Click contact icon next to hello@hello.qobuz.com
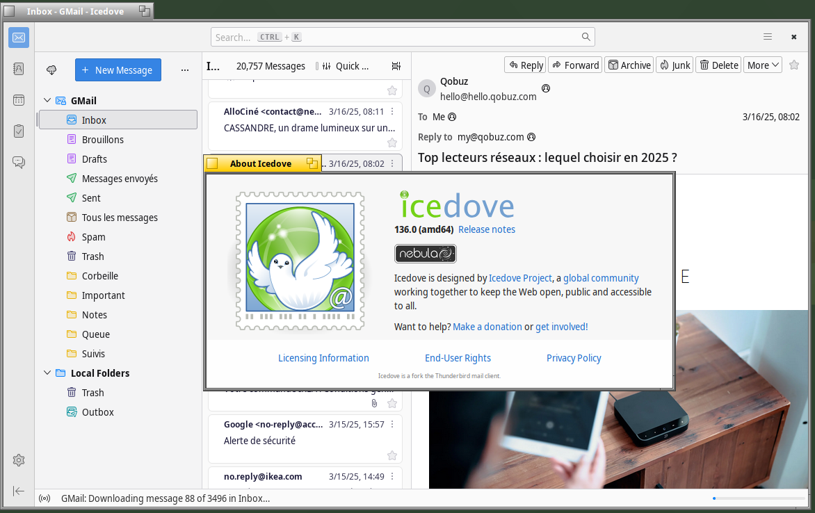 point(546,88)
